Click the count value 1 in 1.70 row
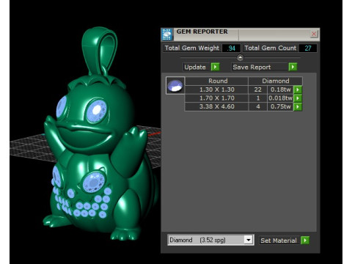The height and width of the screenshot is (264, 352). (x=258, y=98)
